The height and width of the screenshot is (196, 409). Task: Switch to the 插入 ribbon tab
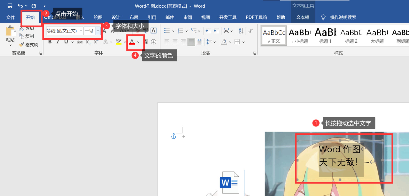pyautogui.click(x=79, y=18)
